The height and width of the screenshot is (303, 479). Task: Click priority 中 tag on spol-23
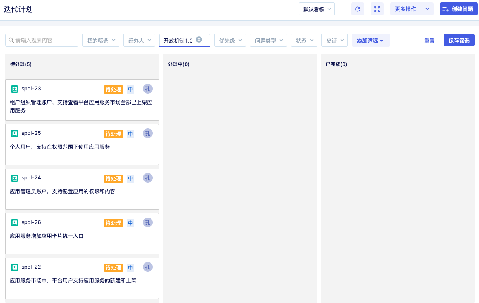[130, 89]
